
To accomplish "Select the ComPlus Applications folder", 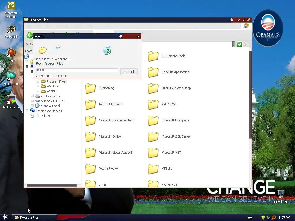I will [x=169, y=72].
